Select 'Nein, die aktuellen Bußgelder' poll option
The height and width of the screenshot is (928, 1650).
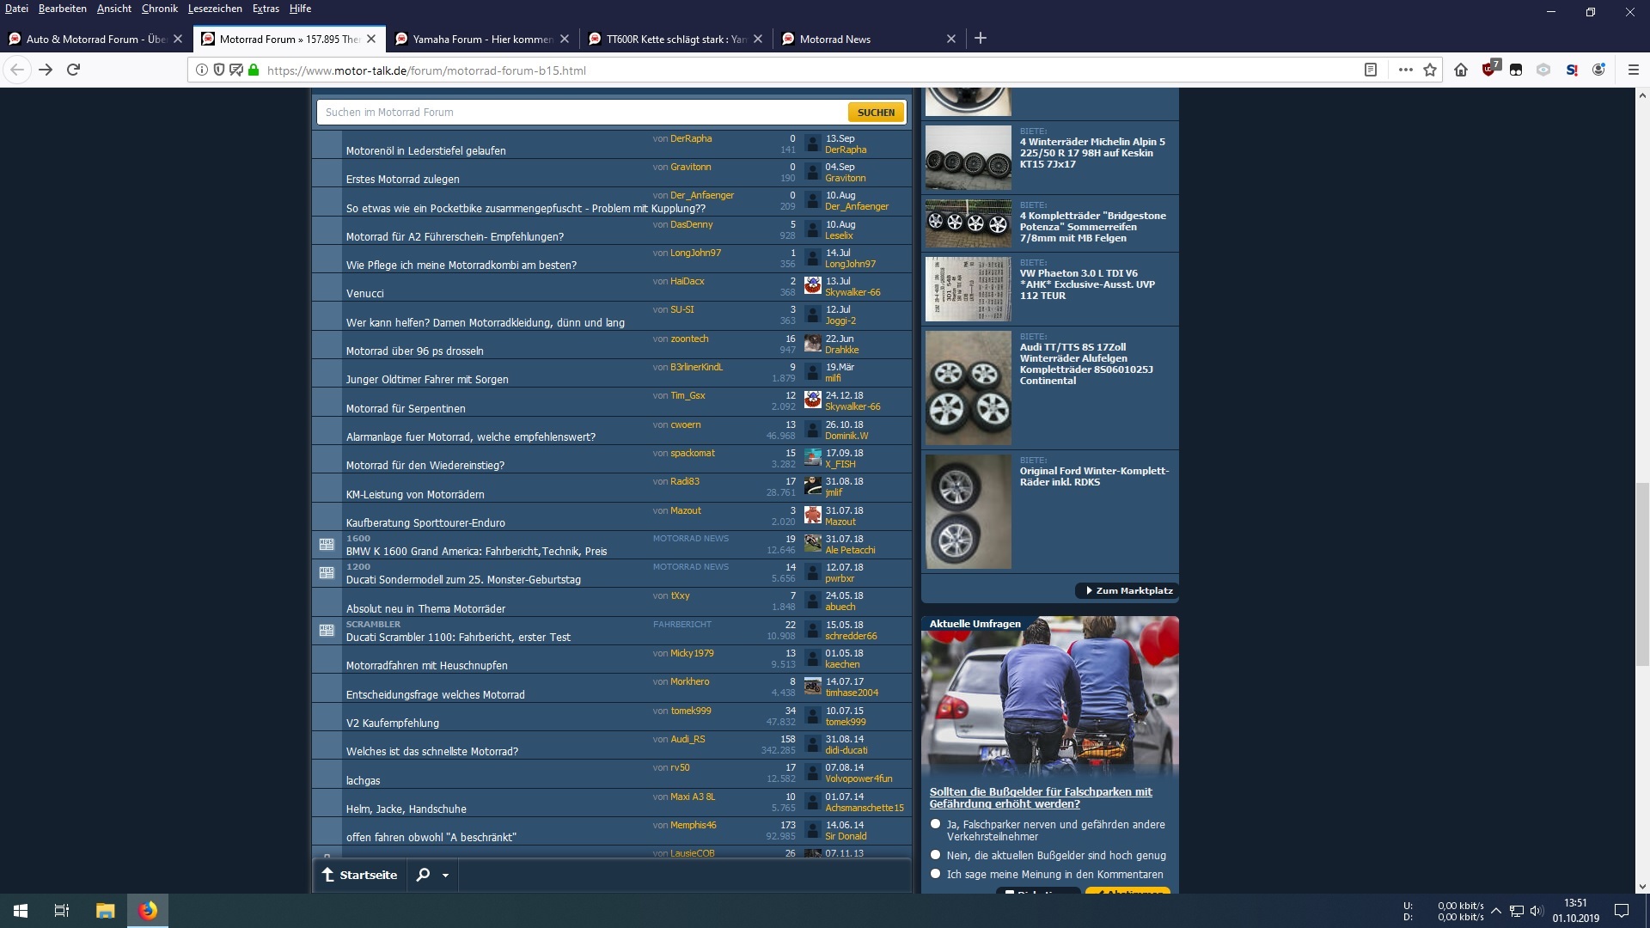click(x=936, y=855)
